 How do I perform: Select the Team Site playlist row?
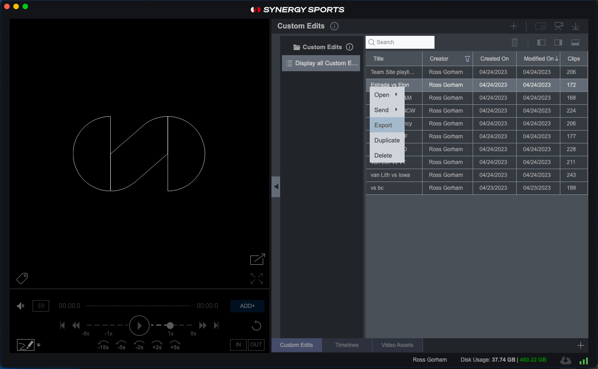click(x=477, y=72)
